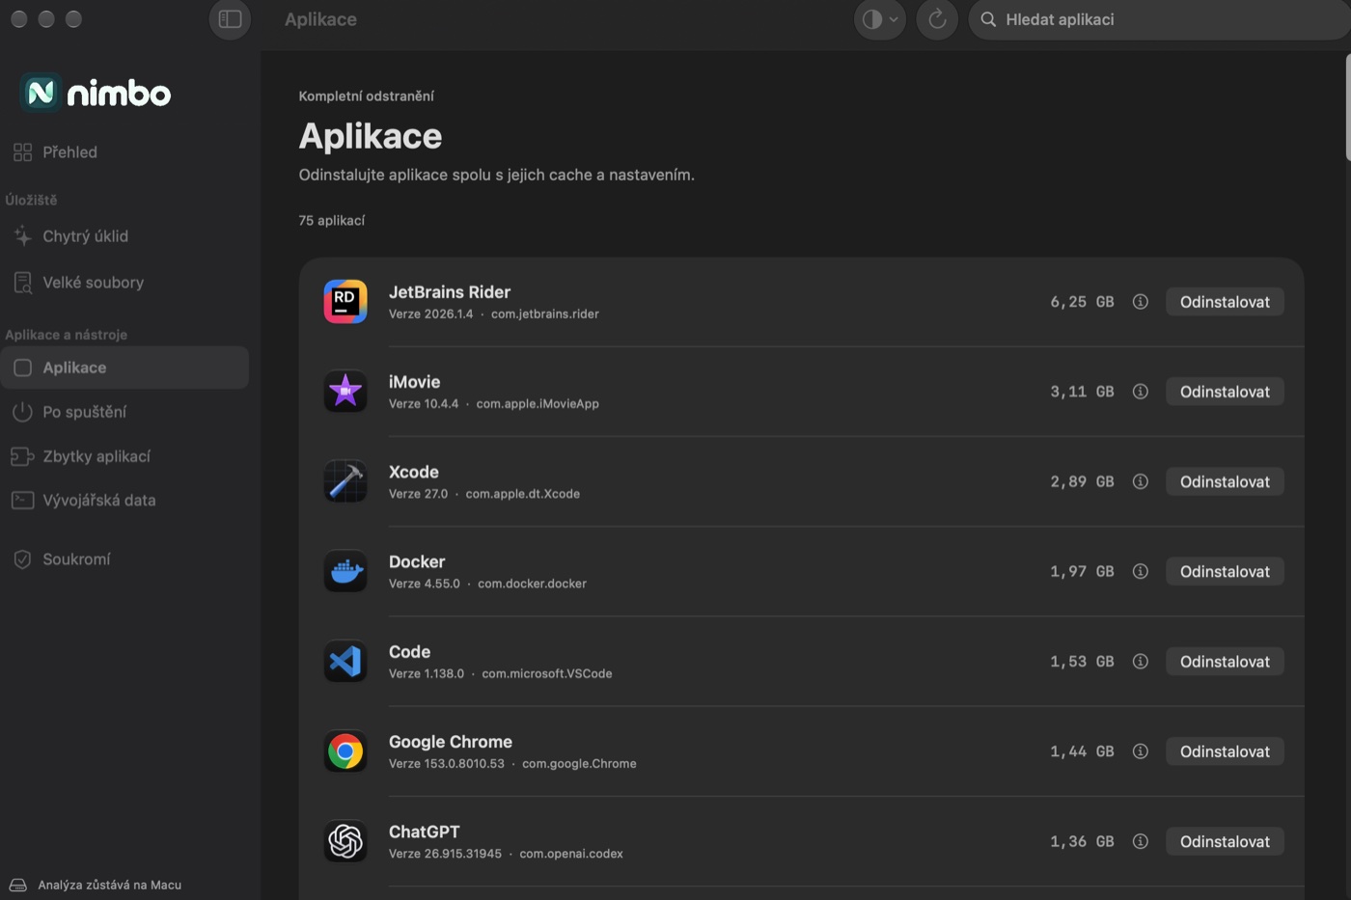Click the vertical scrollbar thumb
This screenshot has width=1351, height=900.
[x=1348, y=107]
